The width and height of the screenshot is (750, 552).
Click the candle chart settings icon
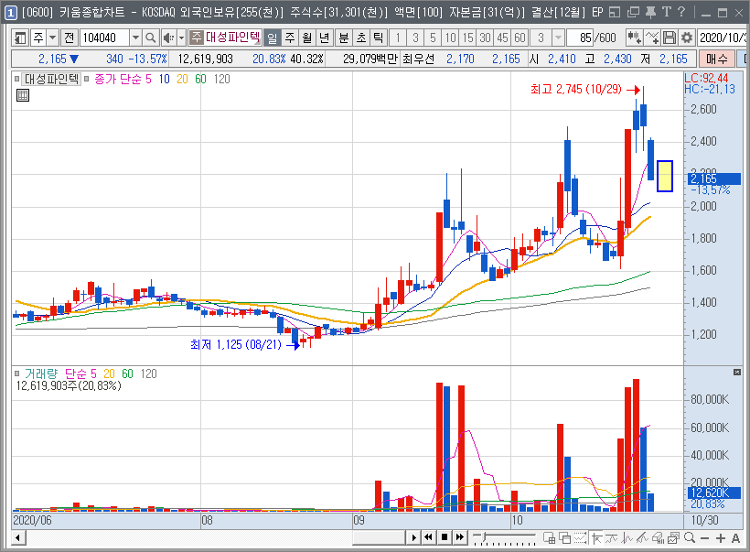pyautogui.click(x=634, y=38)
